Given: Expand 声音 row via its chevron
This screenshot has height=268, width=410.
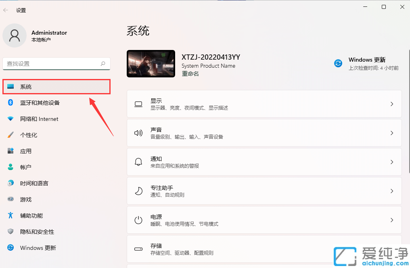Looking at the screenshot, I should coord(392,133).
